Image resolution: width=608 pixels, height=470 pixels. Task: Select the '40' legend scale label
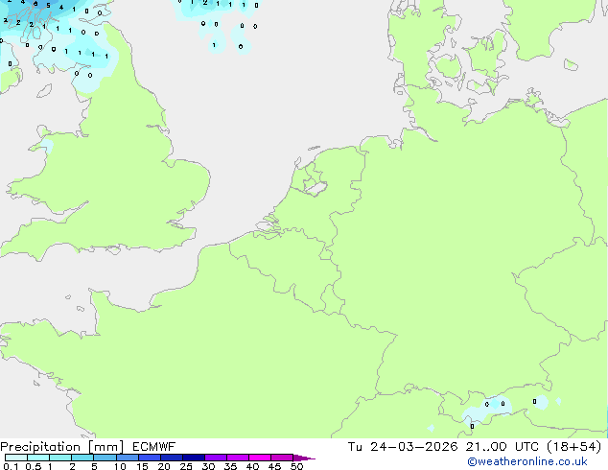tap(252, 466)
